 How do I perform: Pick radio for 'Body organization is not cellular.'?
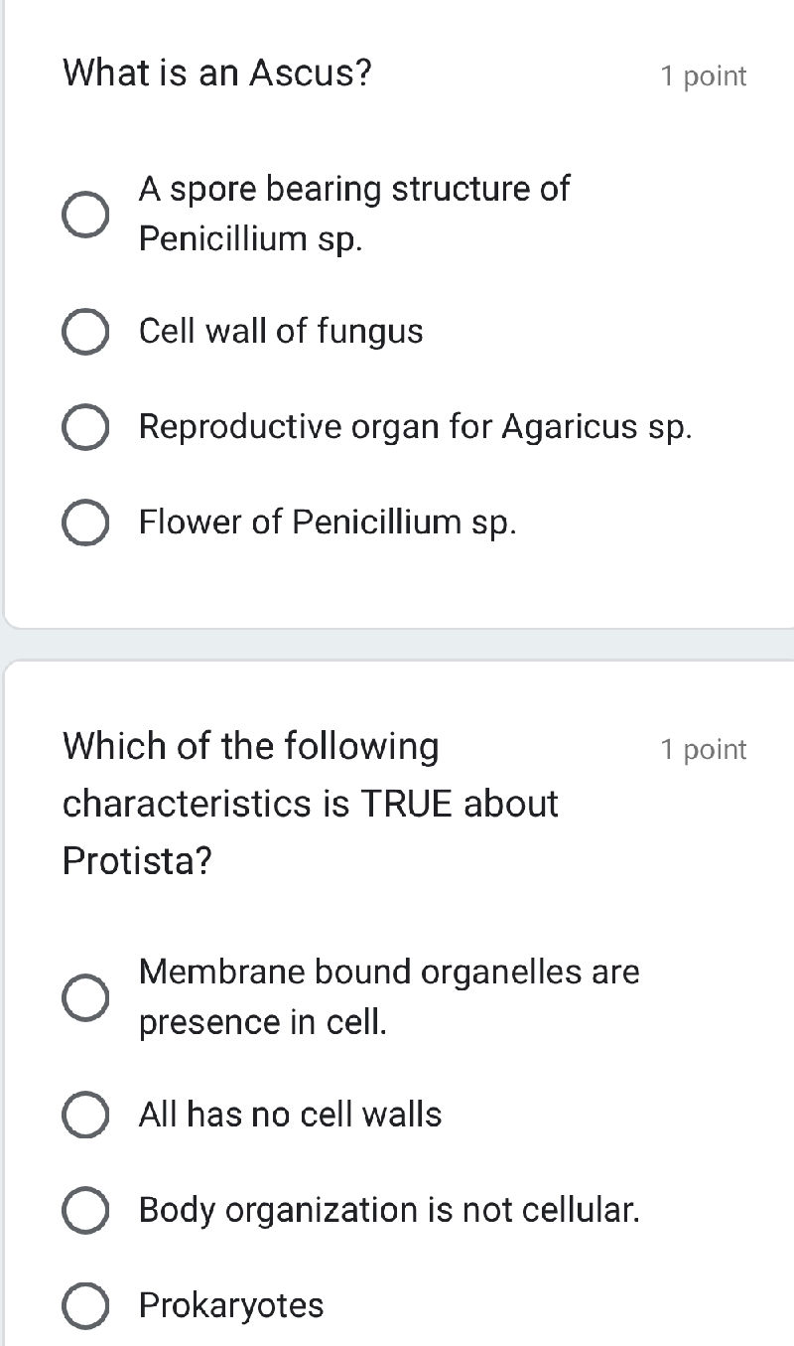(86, 1210)
